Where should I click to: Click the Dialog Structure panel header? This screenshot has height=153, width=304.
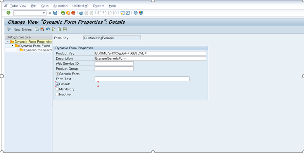pyautogui.click(x=29, y=37)
